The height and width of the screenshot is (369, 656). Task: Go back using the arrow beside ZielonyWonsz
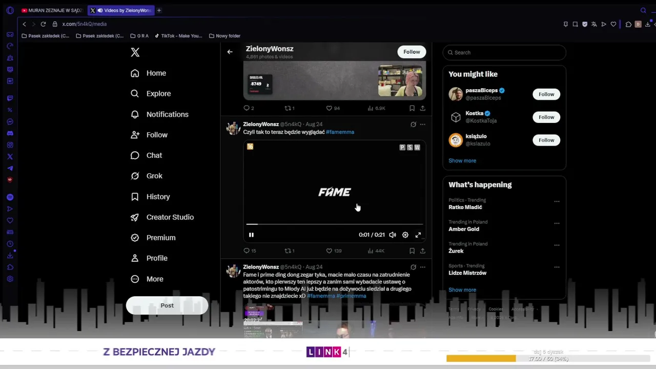coord(230,52)
